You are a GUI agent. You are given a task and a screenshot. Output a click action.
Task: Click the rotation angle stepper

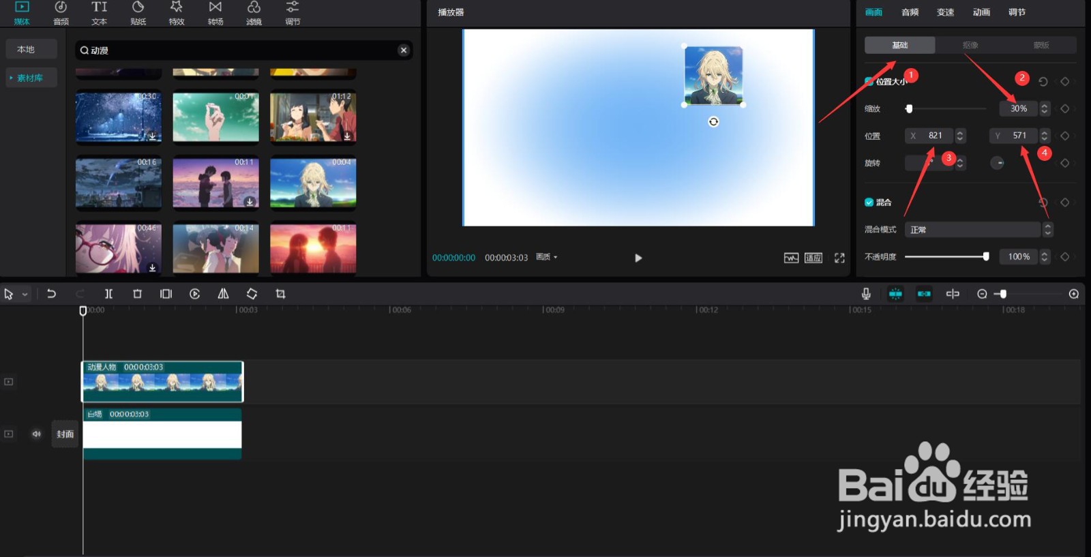960,163
